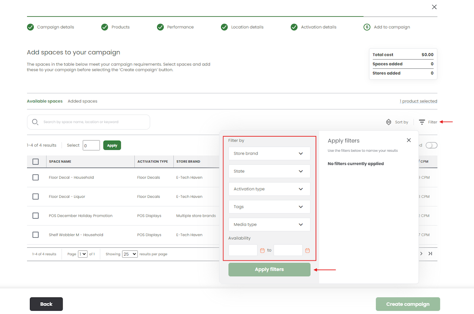Toggle the select-all header checkbox
Screen dimensions: 474x314
(x=36, y=162)
